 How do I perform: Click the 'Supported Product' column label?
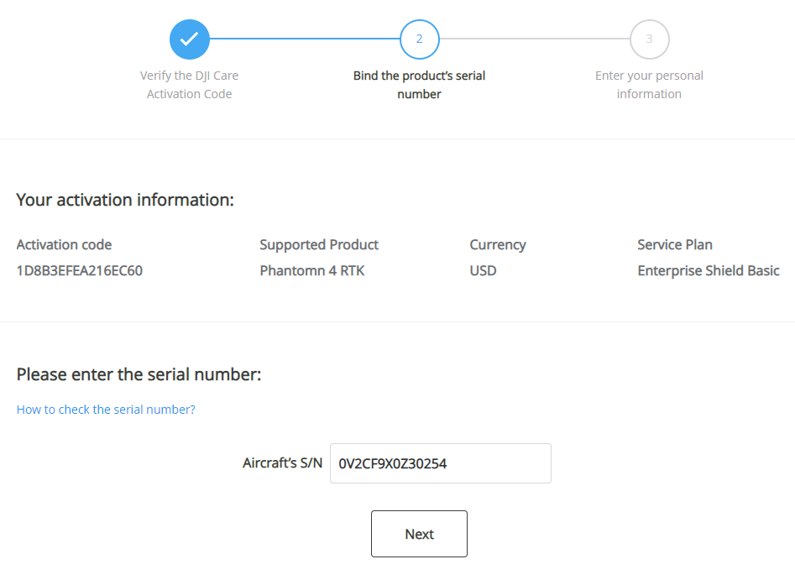pos(319,245)
